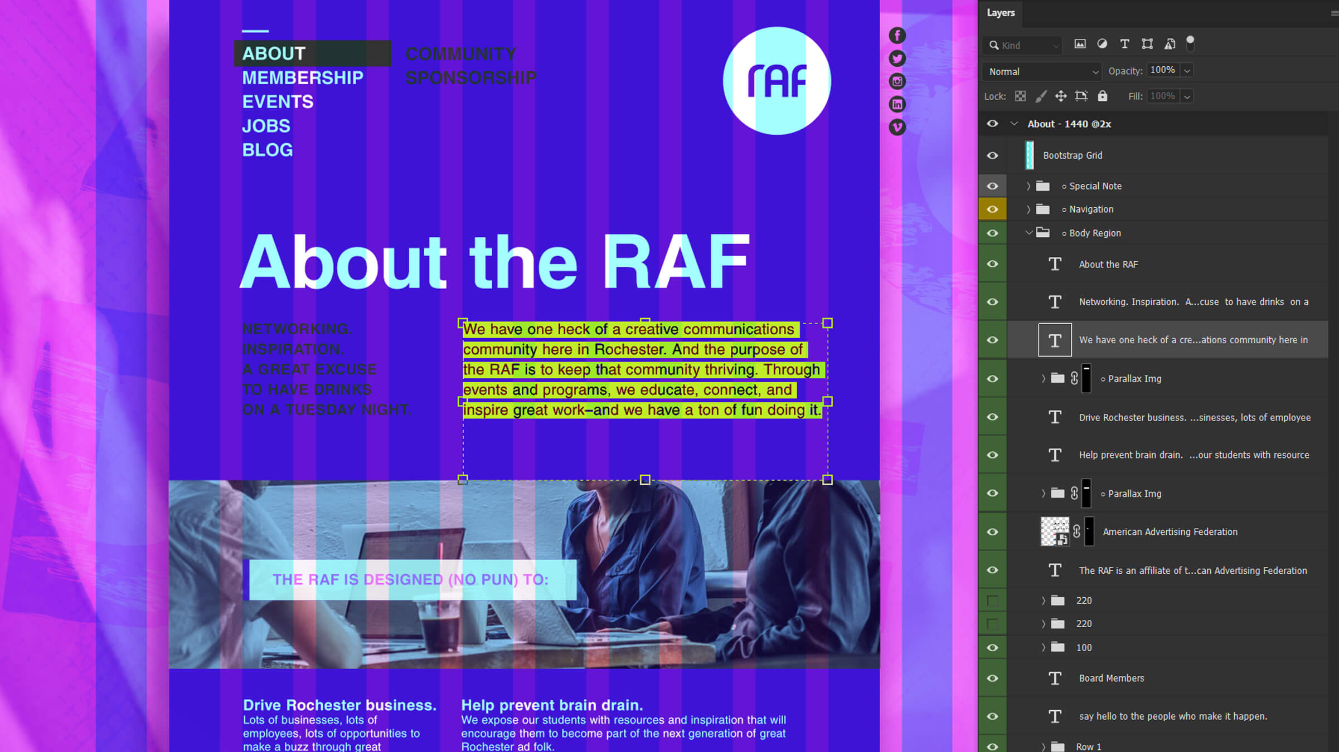
Task: Lock image pixels brush icon
Action: 1041,96
